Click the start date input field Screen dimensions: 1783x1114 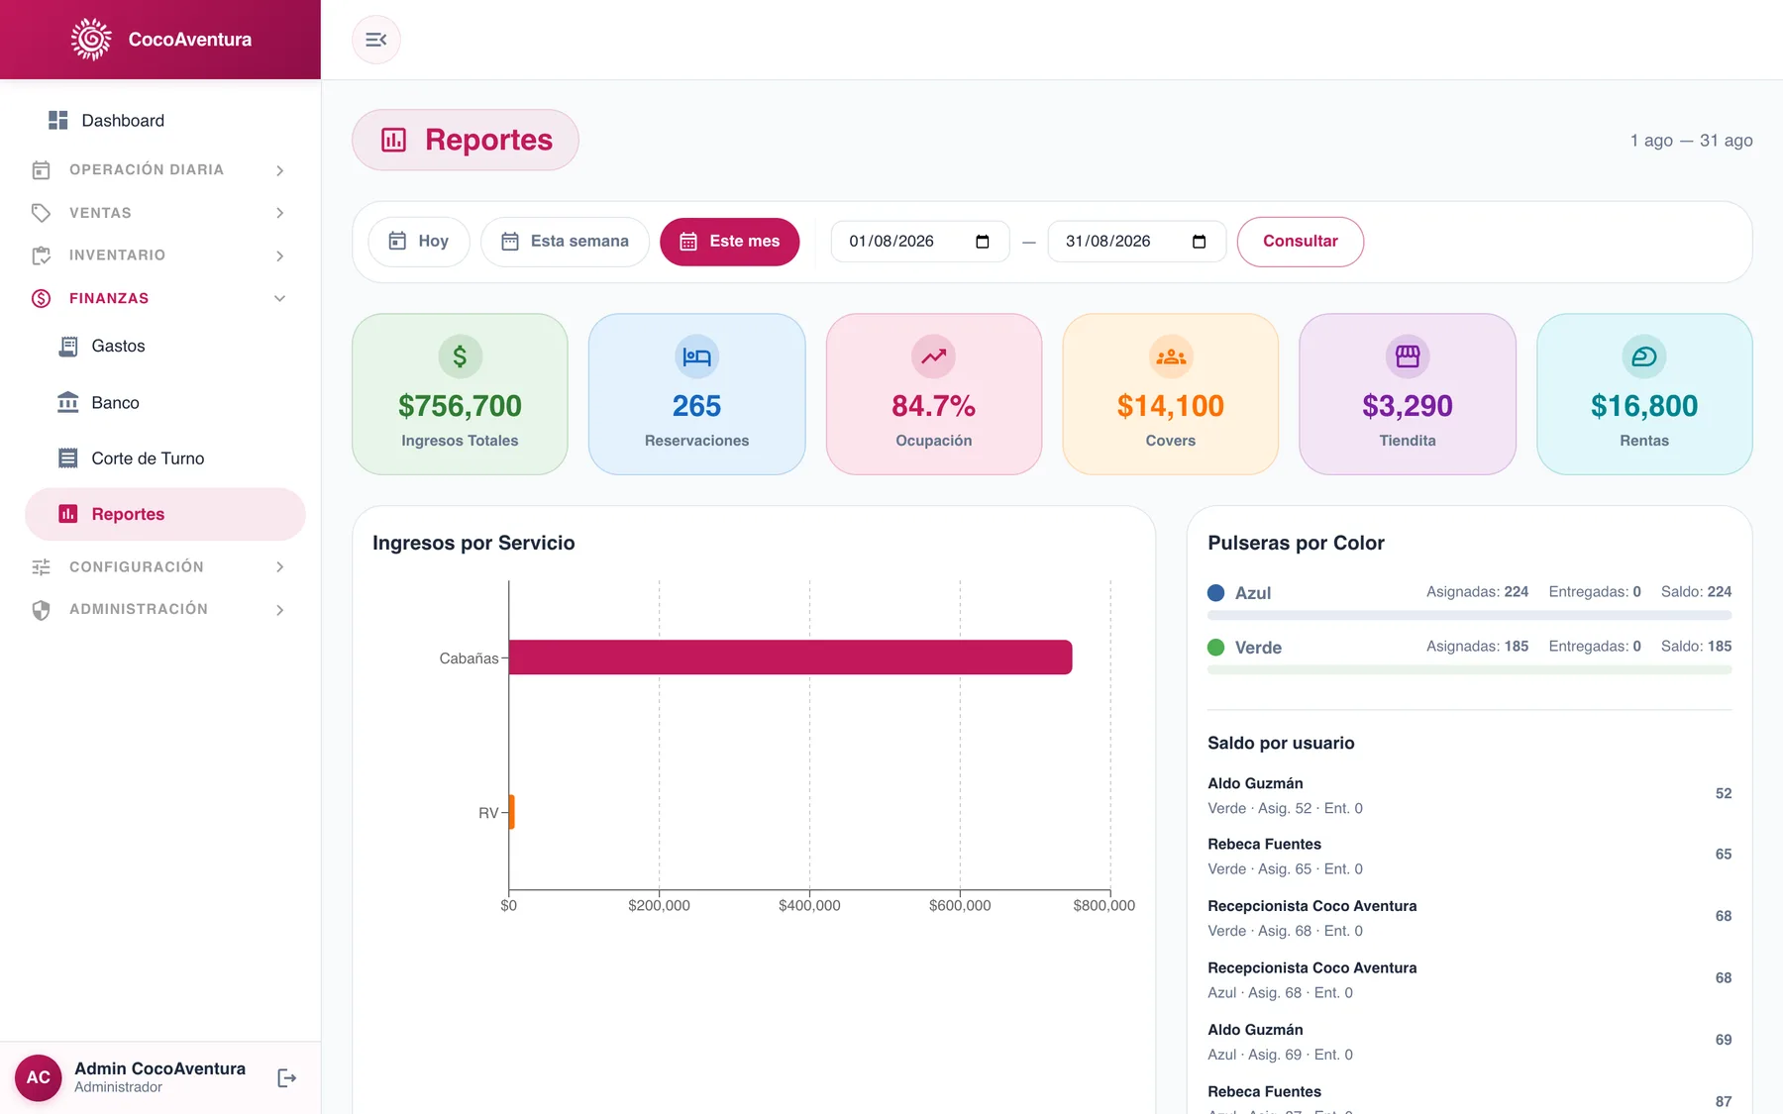pos(920,242)
